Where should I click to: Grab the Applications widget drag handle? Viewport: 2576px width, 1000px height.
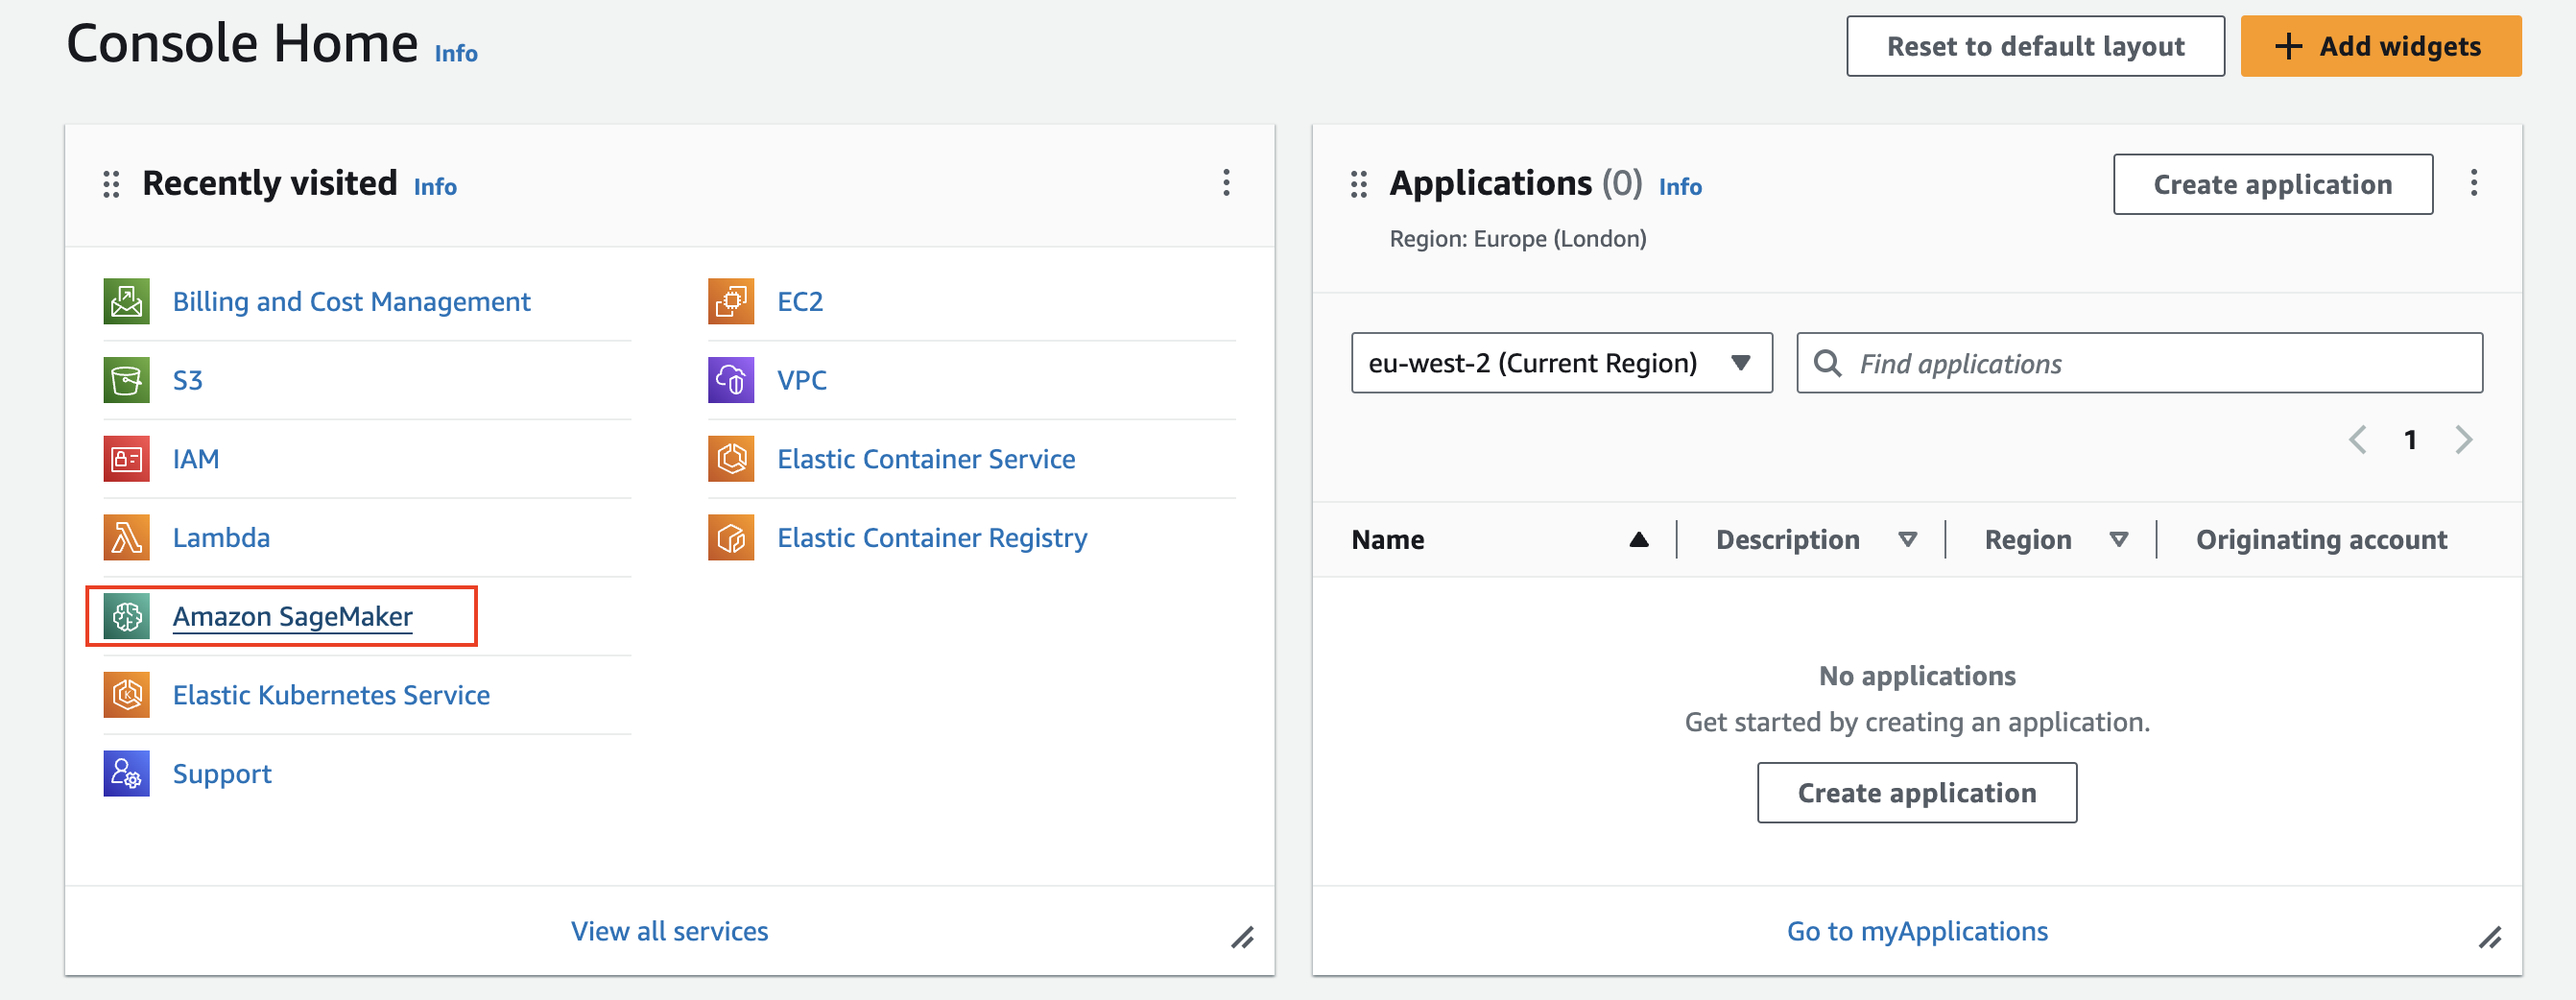pyautogui.click(x=1358, y=184)
